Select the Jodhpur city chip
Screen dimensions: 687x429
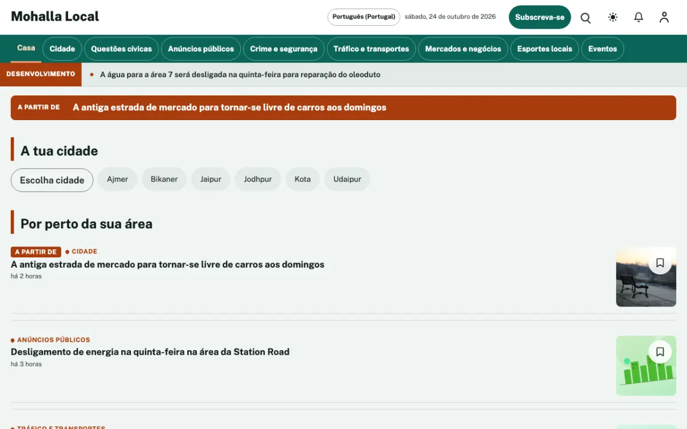tap(258, 179)
